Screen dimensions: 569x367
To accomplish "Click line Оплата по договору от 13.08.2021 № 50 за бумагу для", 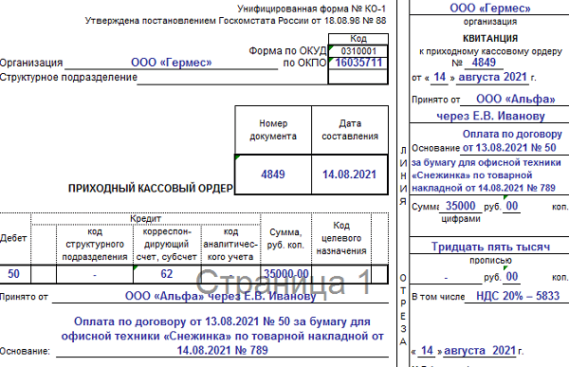I will pyautogui.click(x=222, y=321).
